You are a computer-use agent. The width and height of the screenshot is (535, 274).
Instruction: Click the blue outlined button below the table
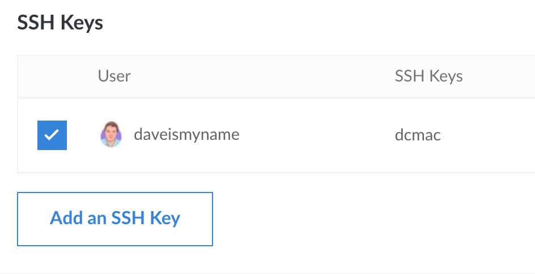115,219
